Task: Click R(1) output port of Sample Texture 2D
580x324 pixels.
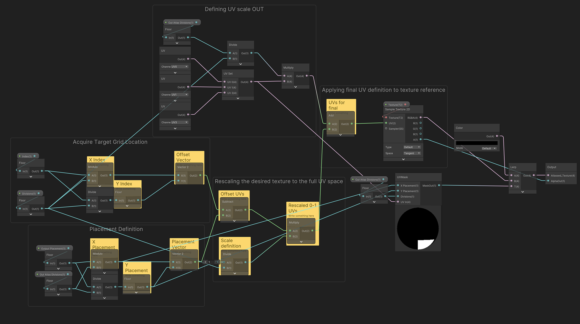Action: (420, 123)
